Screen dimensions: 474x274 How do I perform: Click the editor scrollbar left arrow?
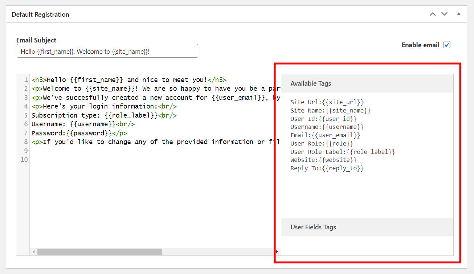pyautogui.click(x=34, y=251)
